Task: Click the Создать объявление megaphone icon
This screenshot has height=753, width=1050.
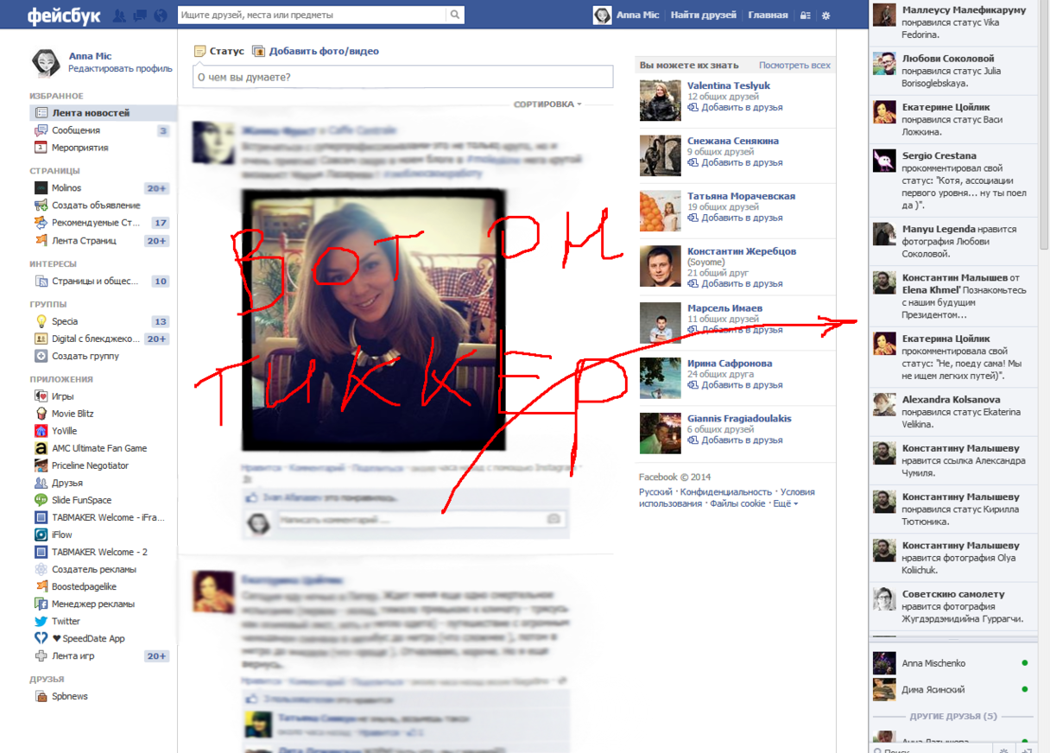Action: (41, 206)
